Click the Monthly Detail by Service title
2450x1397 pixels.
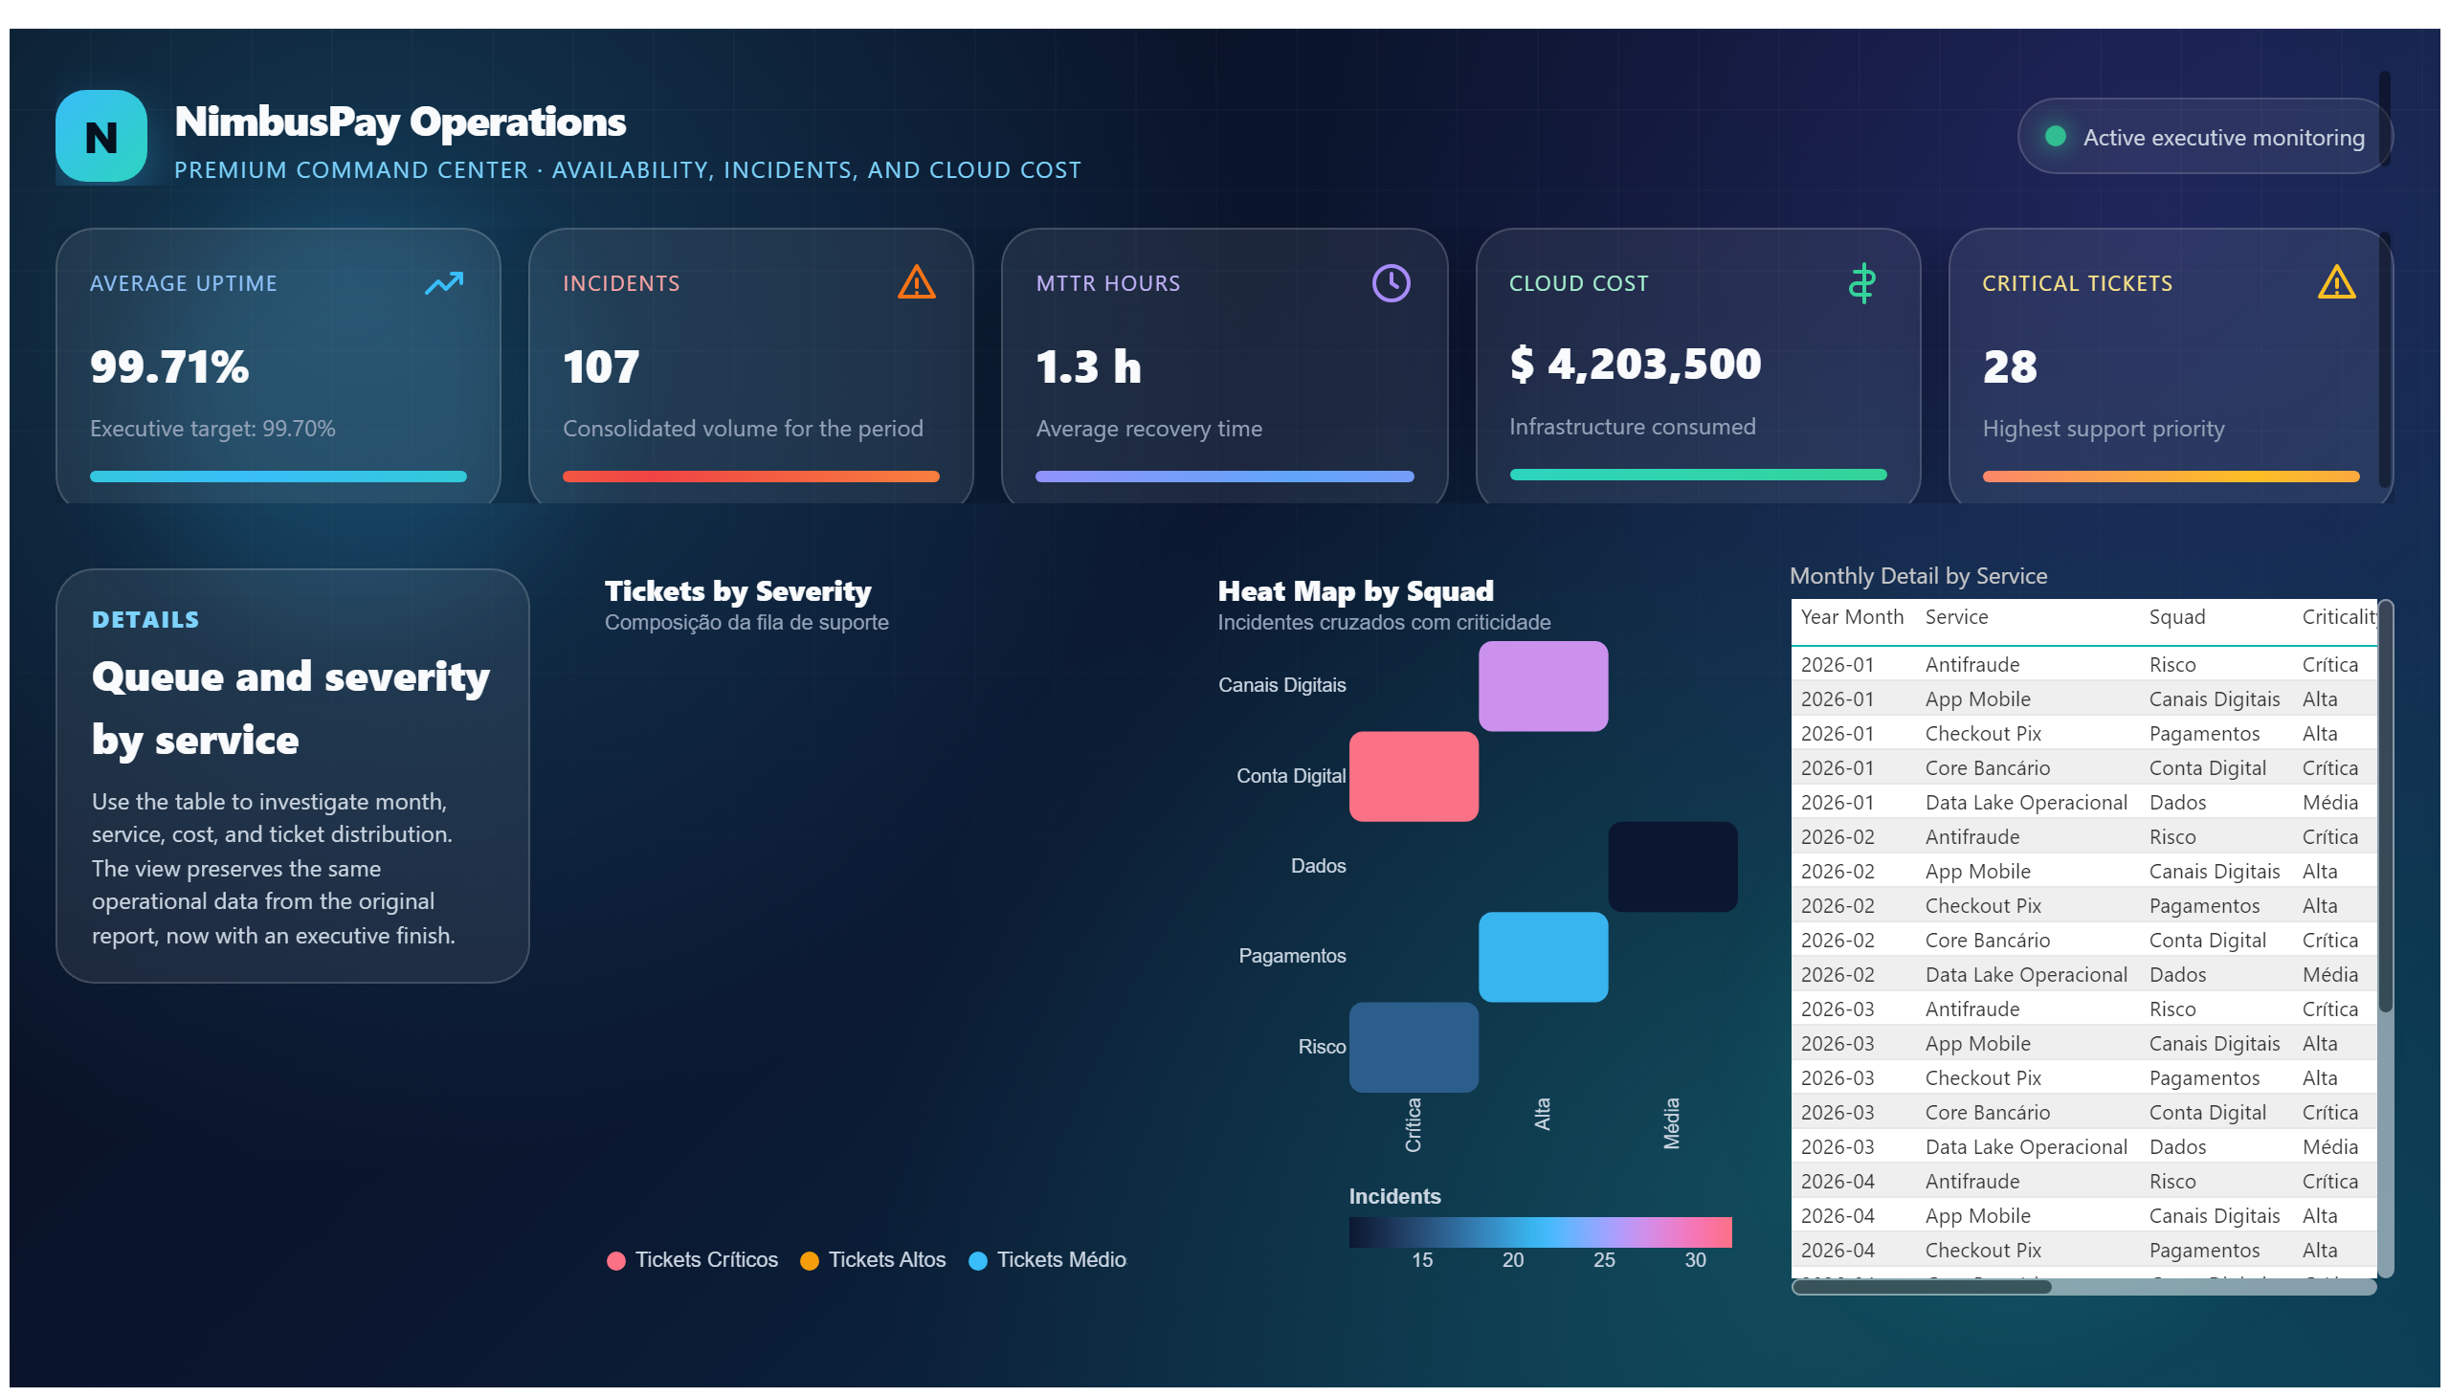pos(1917,576)
